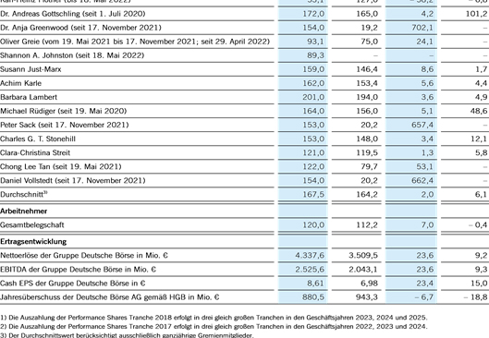489x338 pixels.
Task: Select the Oliver Greie row name
Action: 135,42
